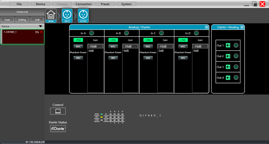
Task: Select -10dB gain for In B
Action: (130, 47)
